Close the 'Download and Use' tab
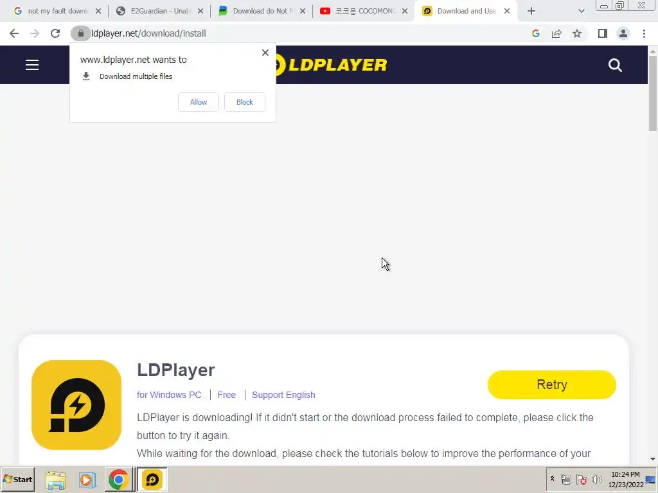The height and width of the screenshot is (493, 658). [507, 11]
